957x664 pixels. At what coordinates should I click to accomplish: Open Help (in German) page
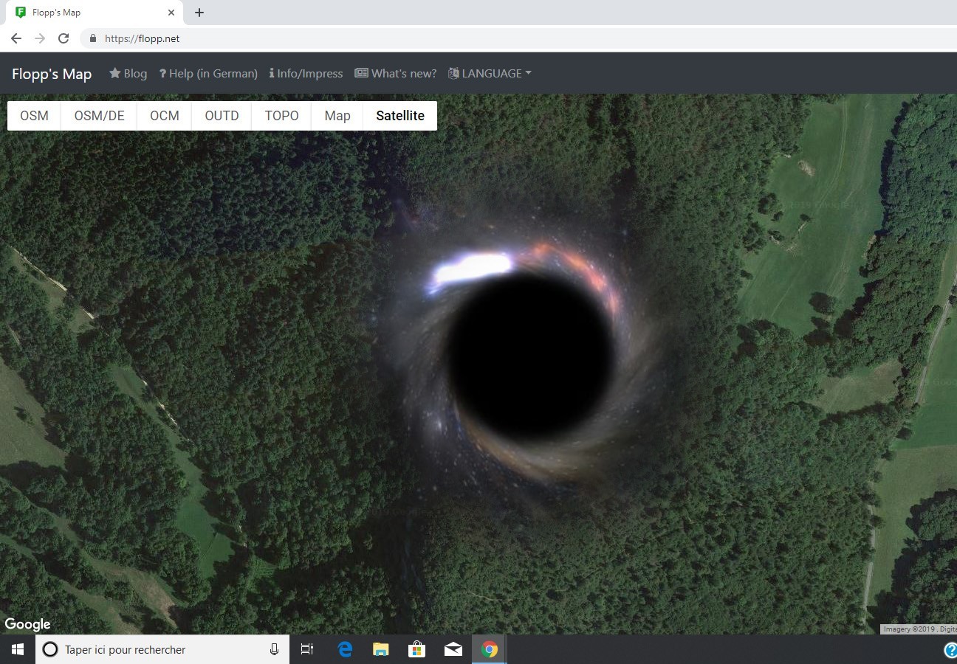click(208, 74)
